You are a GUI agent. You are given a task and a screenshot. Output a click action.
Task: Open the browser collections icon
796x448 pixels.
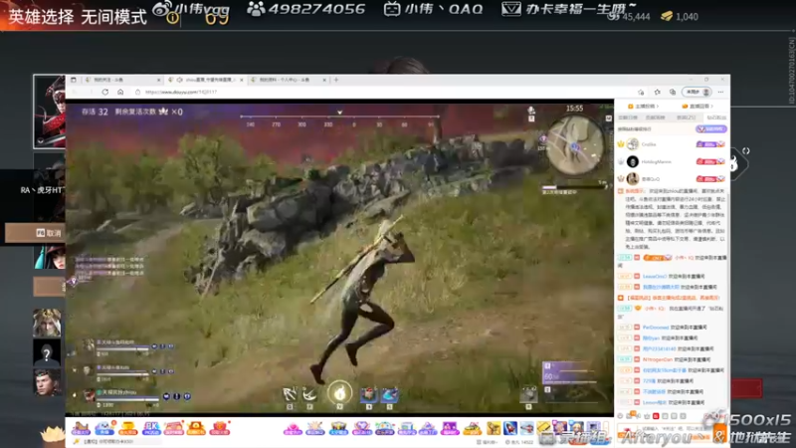coord(673,92)
